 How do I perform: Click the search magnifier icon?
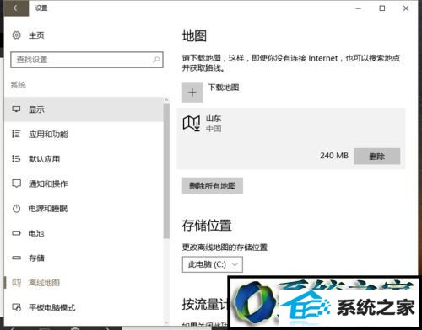pos(156,60)
